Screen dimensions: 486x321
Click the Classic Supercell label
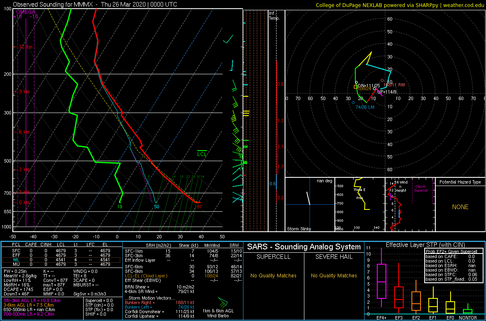coord(421,188)
